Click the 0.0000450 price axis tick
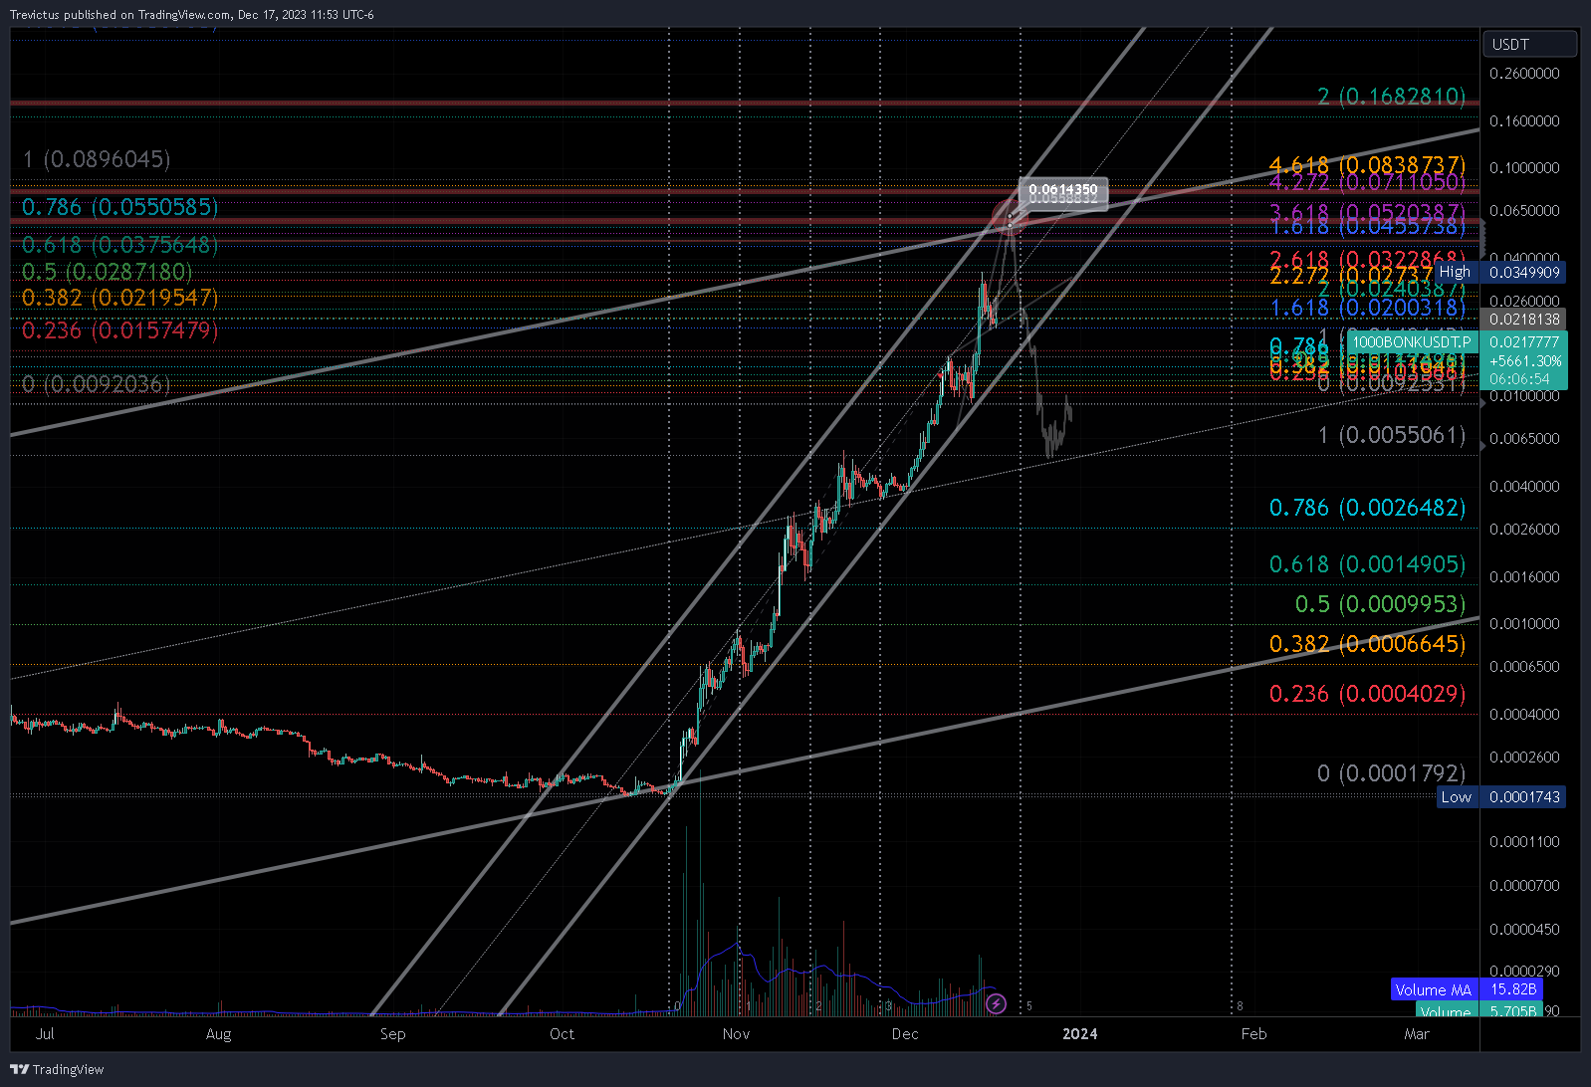The width and height of the screenshot is (1591, 1087). pyautogui.click(x=1524, y=930)
